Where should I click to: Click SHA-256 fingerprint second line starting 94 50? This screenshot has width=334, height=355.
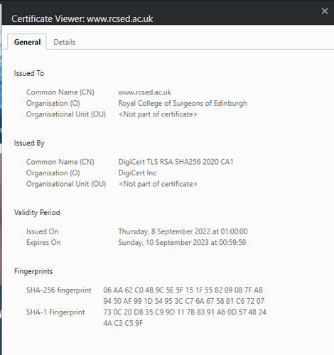[x=183, y=301]
